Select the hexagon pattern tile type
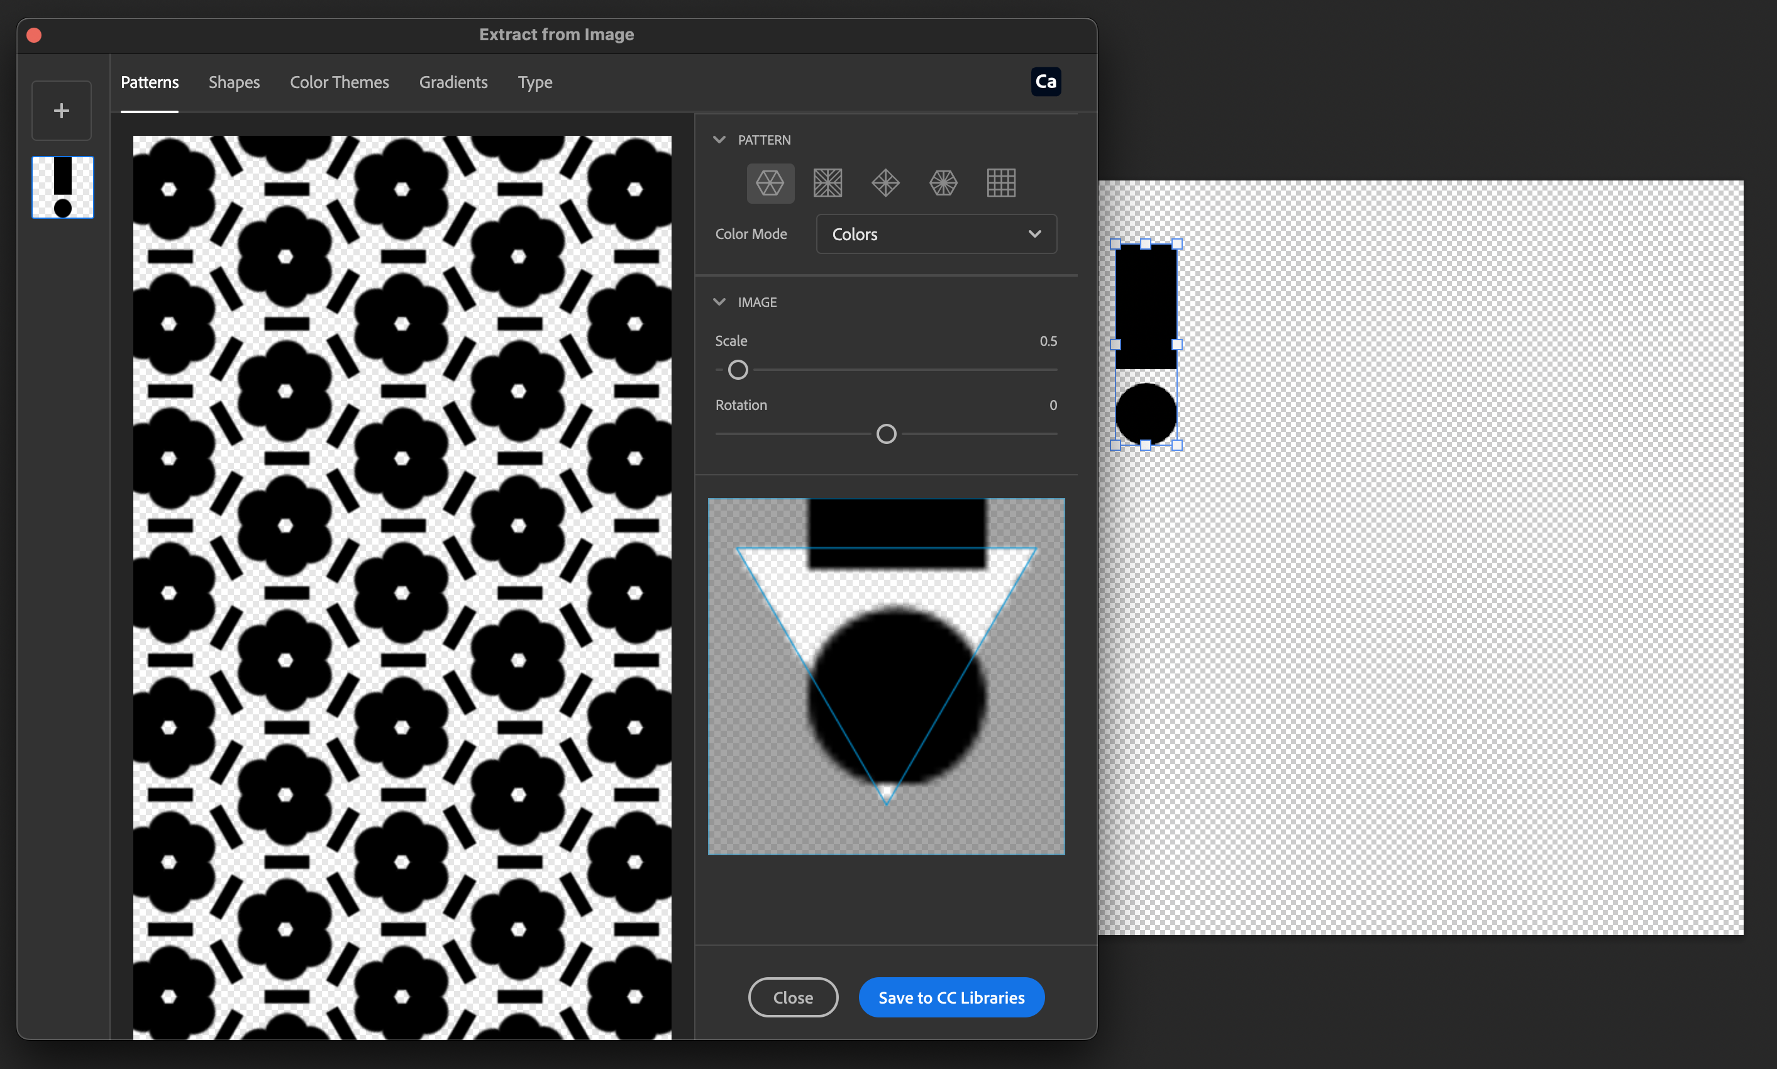 pos(770,182)
